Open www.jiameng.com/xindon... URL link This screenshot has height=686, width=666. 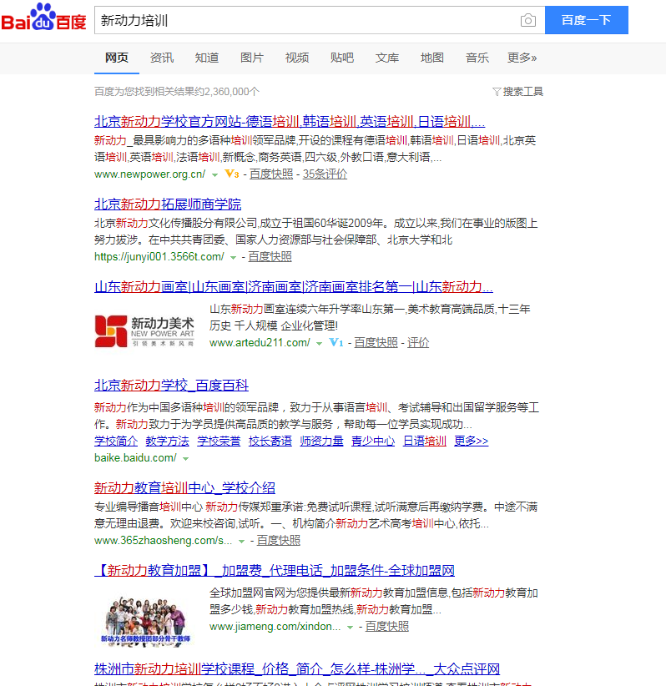(x=275, y=627)
